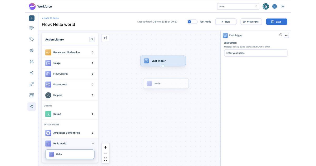Expand the Helpers chevron

[x=92, y=95]
